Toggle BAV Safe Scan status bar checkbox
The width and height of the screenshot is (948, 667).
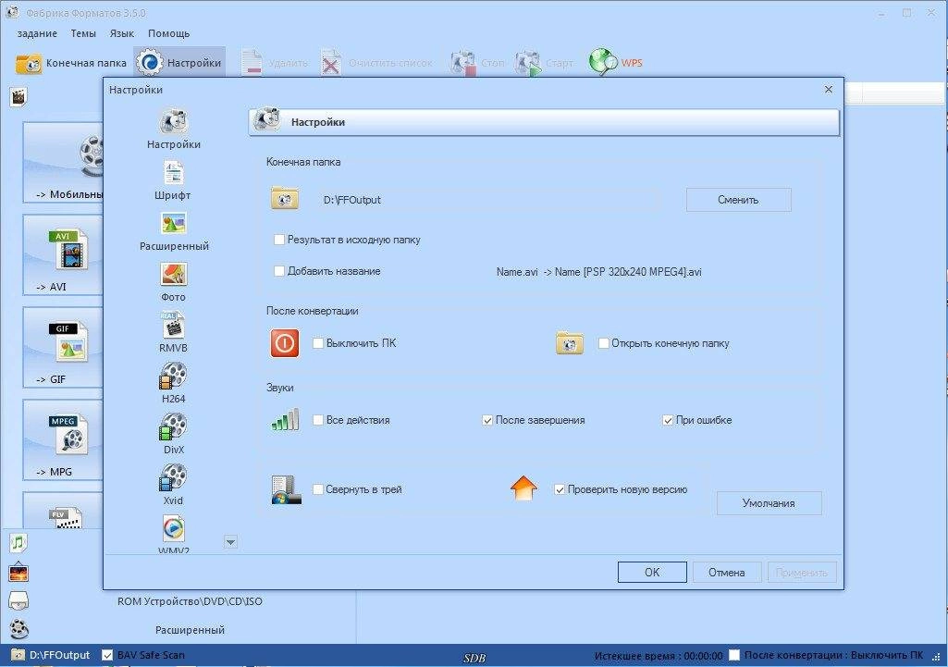(x=107, y=655)
